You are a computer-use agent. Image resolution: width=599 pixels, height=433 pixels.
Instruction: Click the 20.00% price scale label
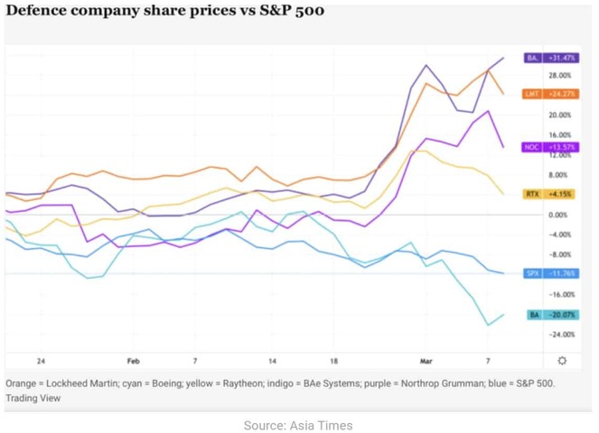click(x=559, y=115)
